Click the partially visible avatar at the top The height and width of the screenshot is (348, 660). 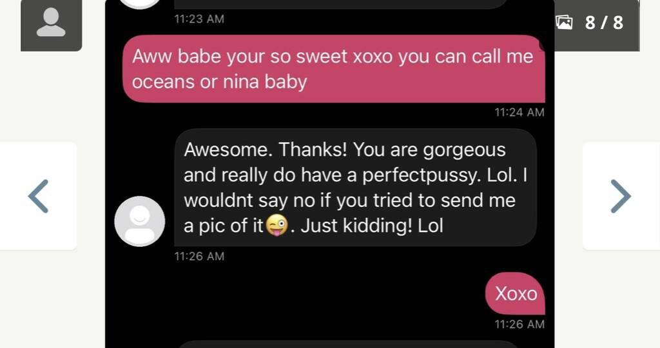(x=139, y=3)
